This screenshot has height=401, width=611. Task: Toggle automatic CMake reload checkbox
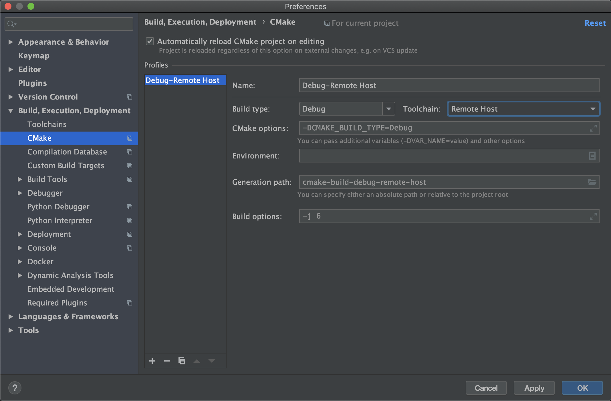click(150, 41)
